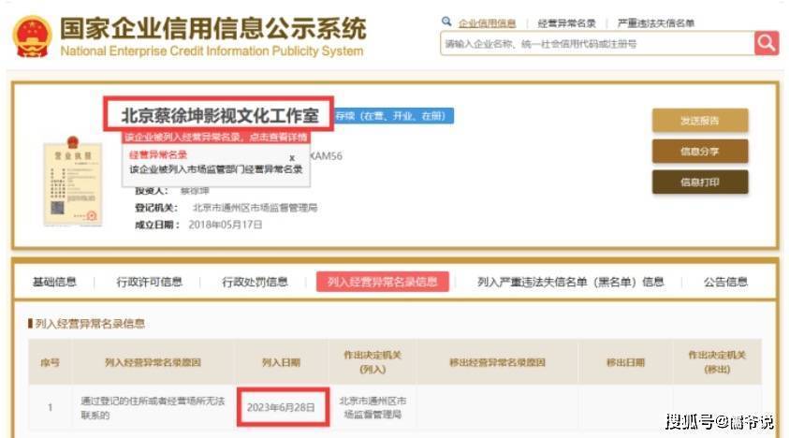This screenshot has width=789, height=438.
Task: Click the 登记机关 value 北京市通州区市场监督管理局
Action: point(255,208)
